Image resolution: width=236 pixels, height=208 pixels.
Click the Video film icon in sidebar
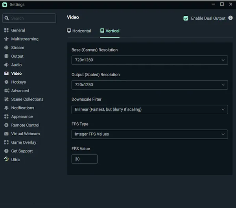tap(6, 73)
